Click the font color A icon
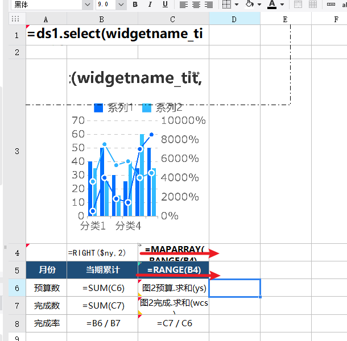Image resolution: width=347 pixels, height=341 pixels. [272, 4]
